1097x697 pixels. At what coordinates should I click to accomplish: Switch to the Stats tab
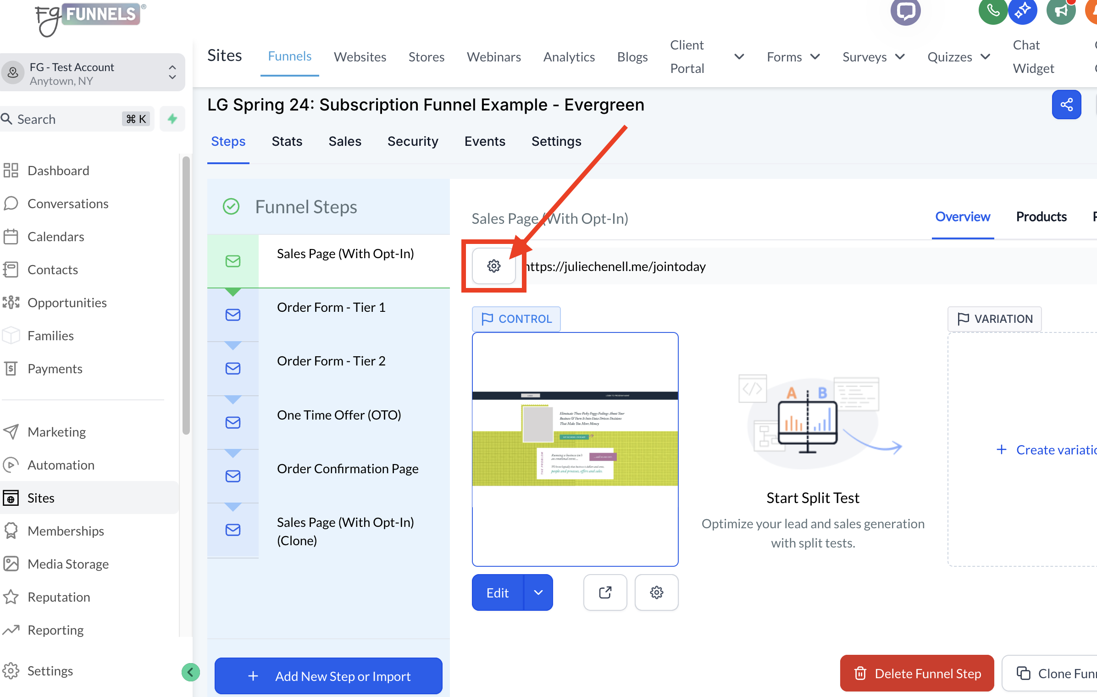coord(287,141)
